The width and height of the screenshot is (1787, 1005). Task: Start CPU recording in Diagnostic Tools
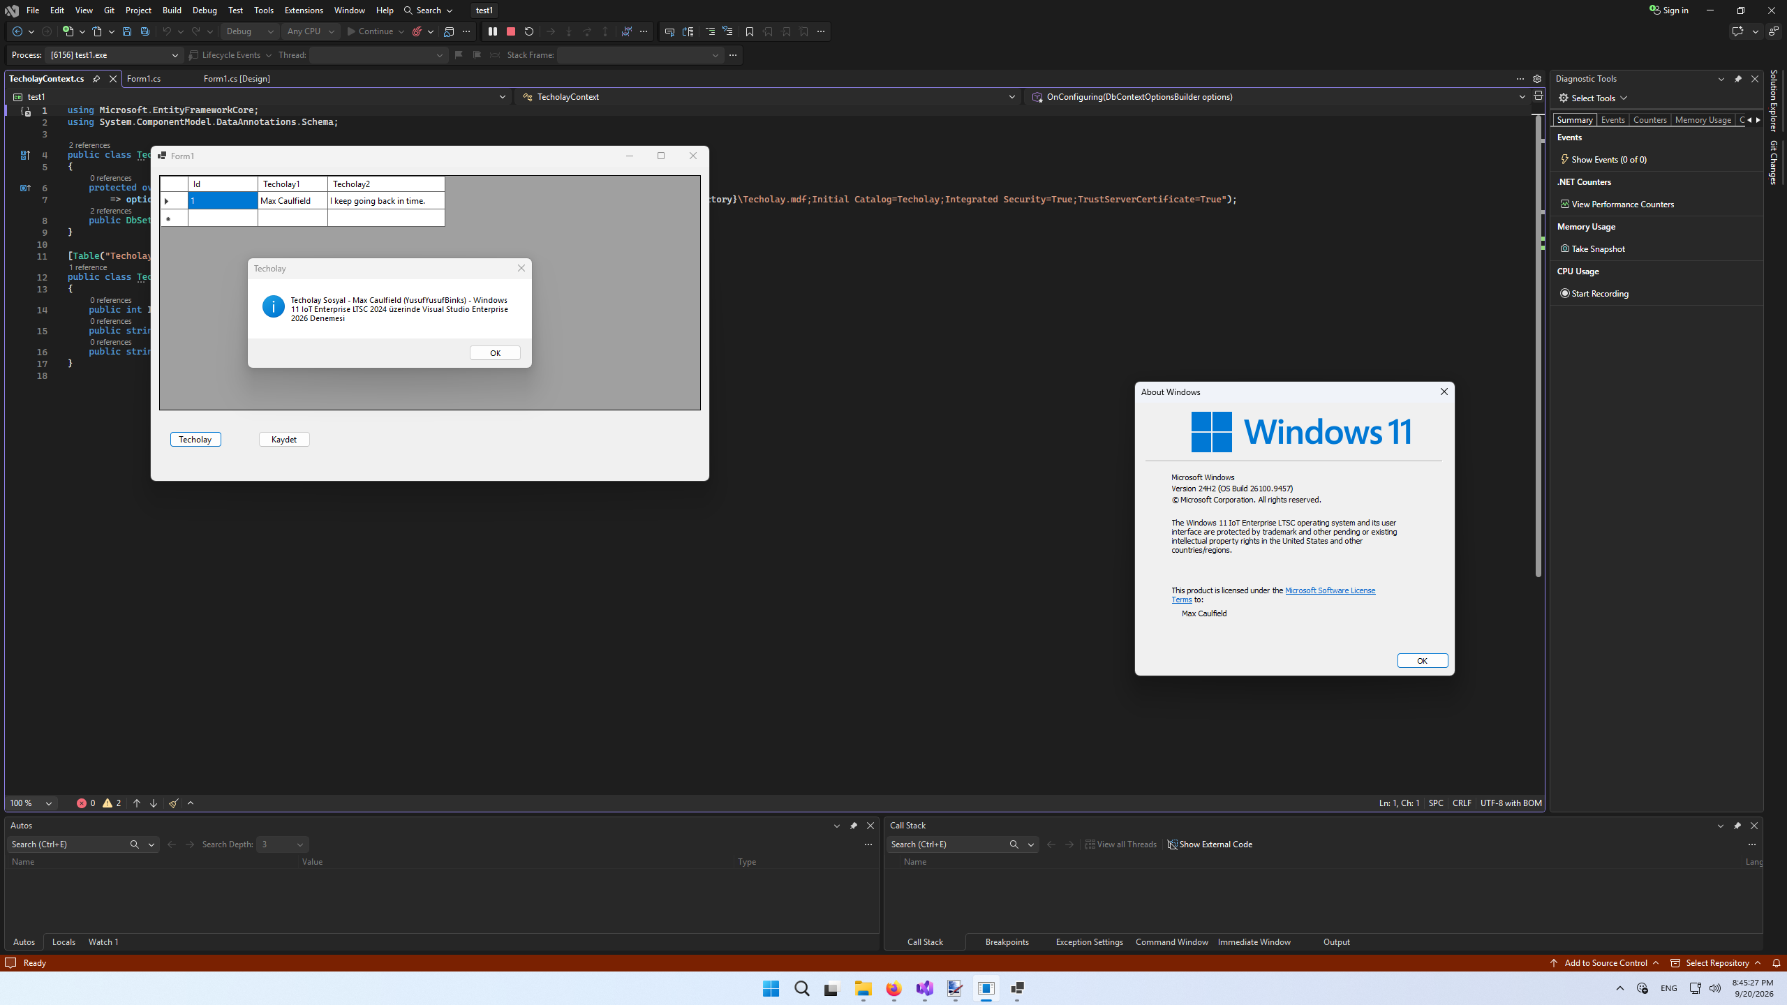coord(1594,294)
